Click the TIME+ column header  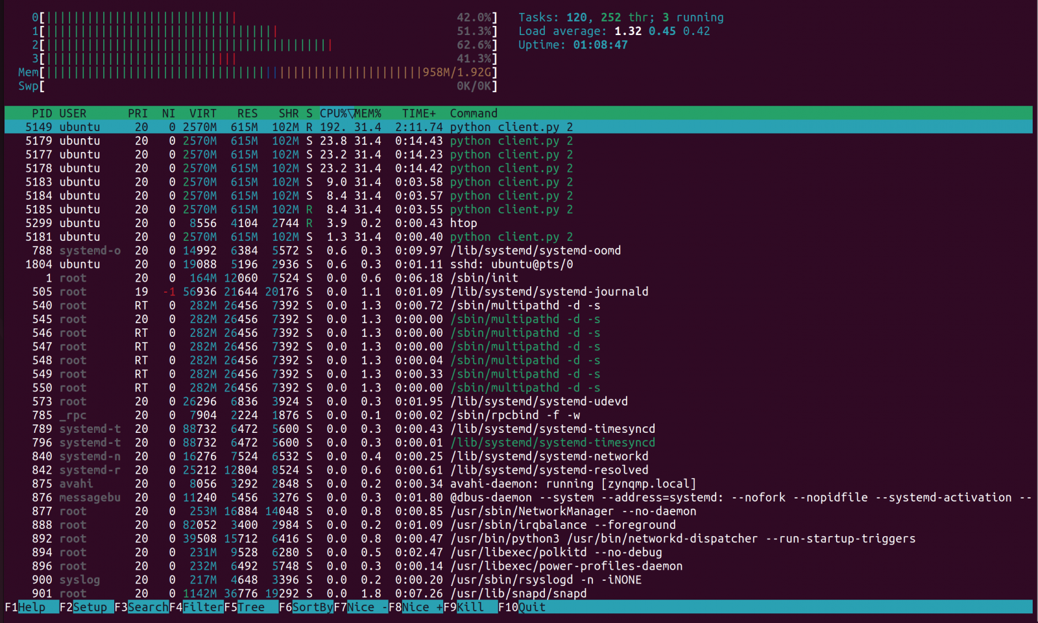[x=418, y=114]
